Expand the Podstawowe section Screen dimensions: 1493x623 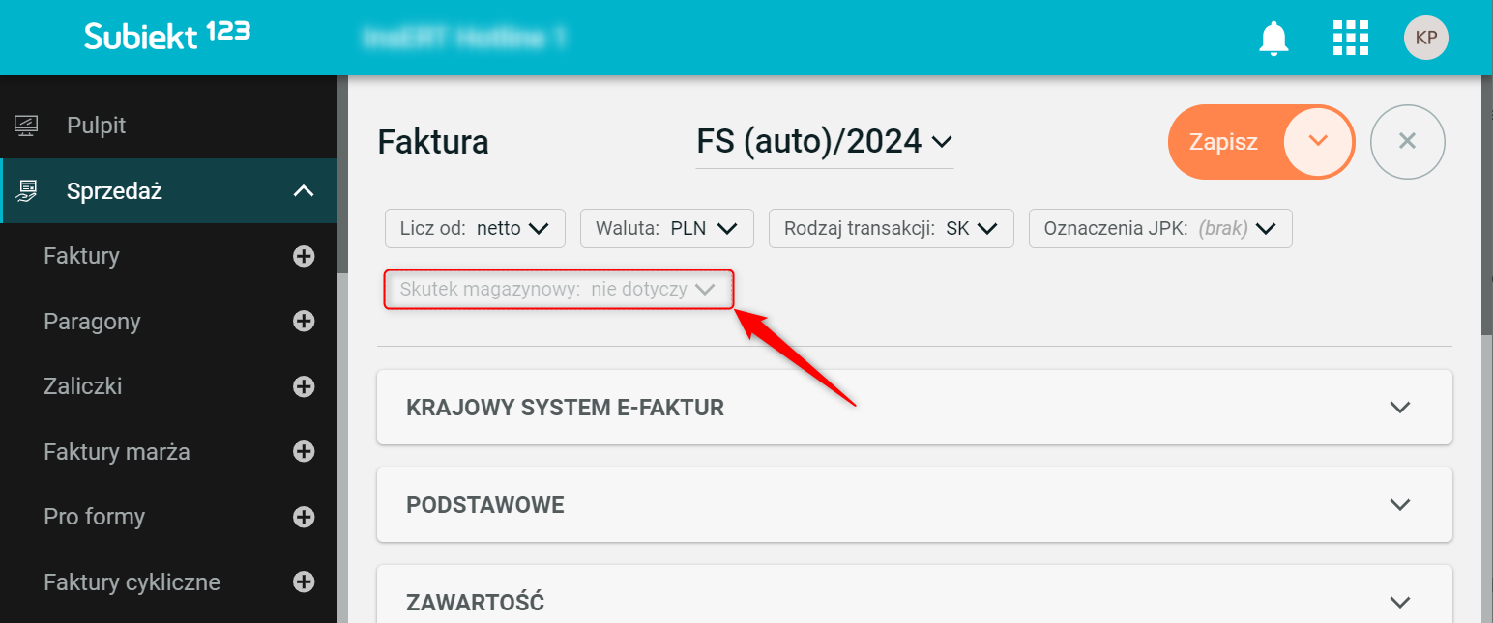pos(1399,505)
